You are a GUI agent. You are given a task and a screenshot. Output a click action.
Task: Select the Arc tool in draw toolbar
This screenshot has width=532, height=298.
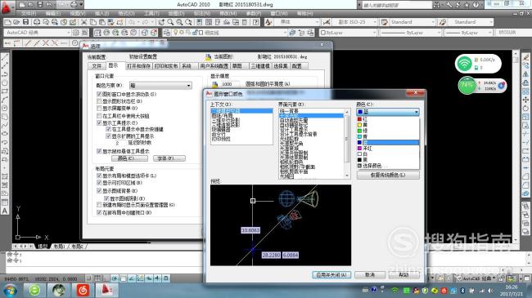coord(5,100)
